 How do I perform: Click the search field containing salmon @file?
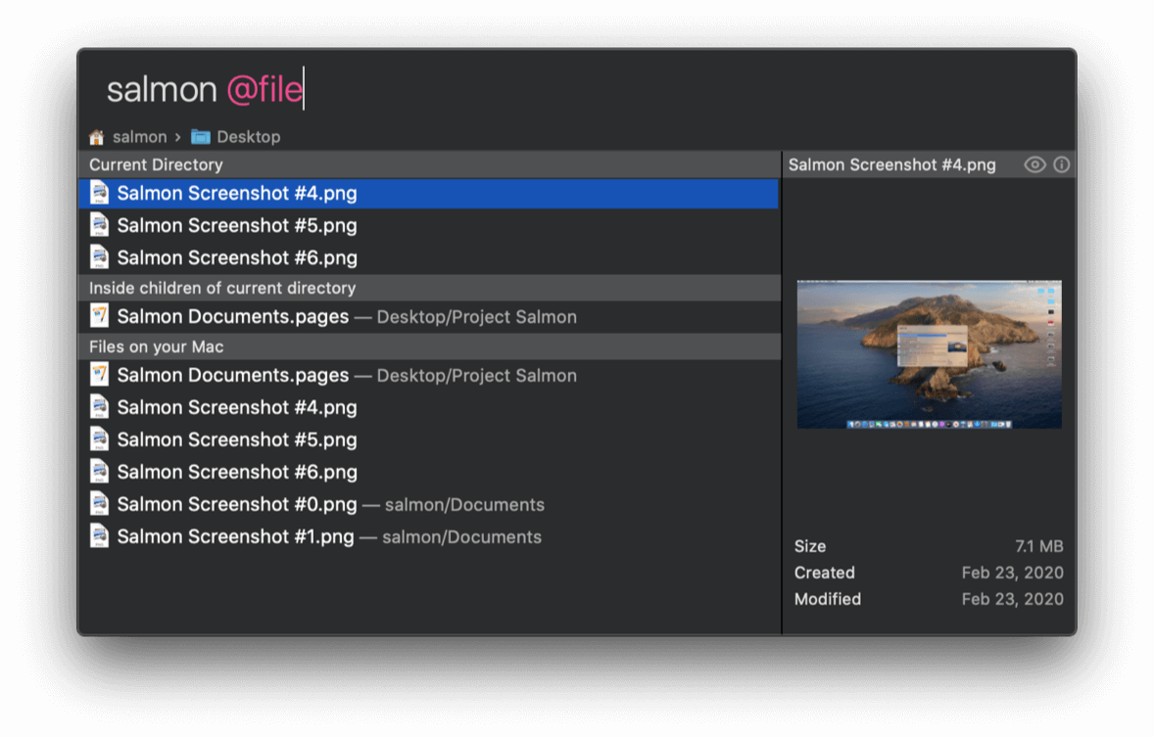coord(576,90)
